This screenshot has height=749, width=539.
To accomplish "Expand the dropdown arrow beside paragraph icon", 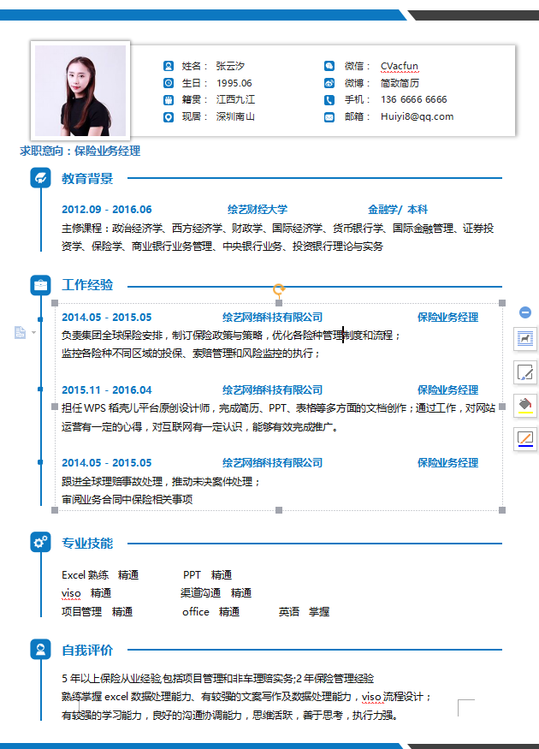I will point(33,332).
